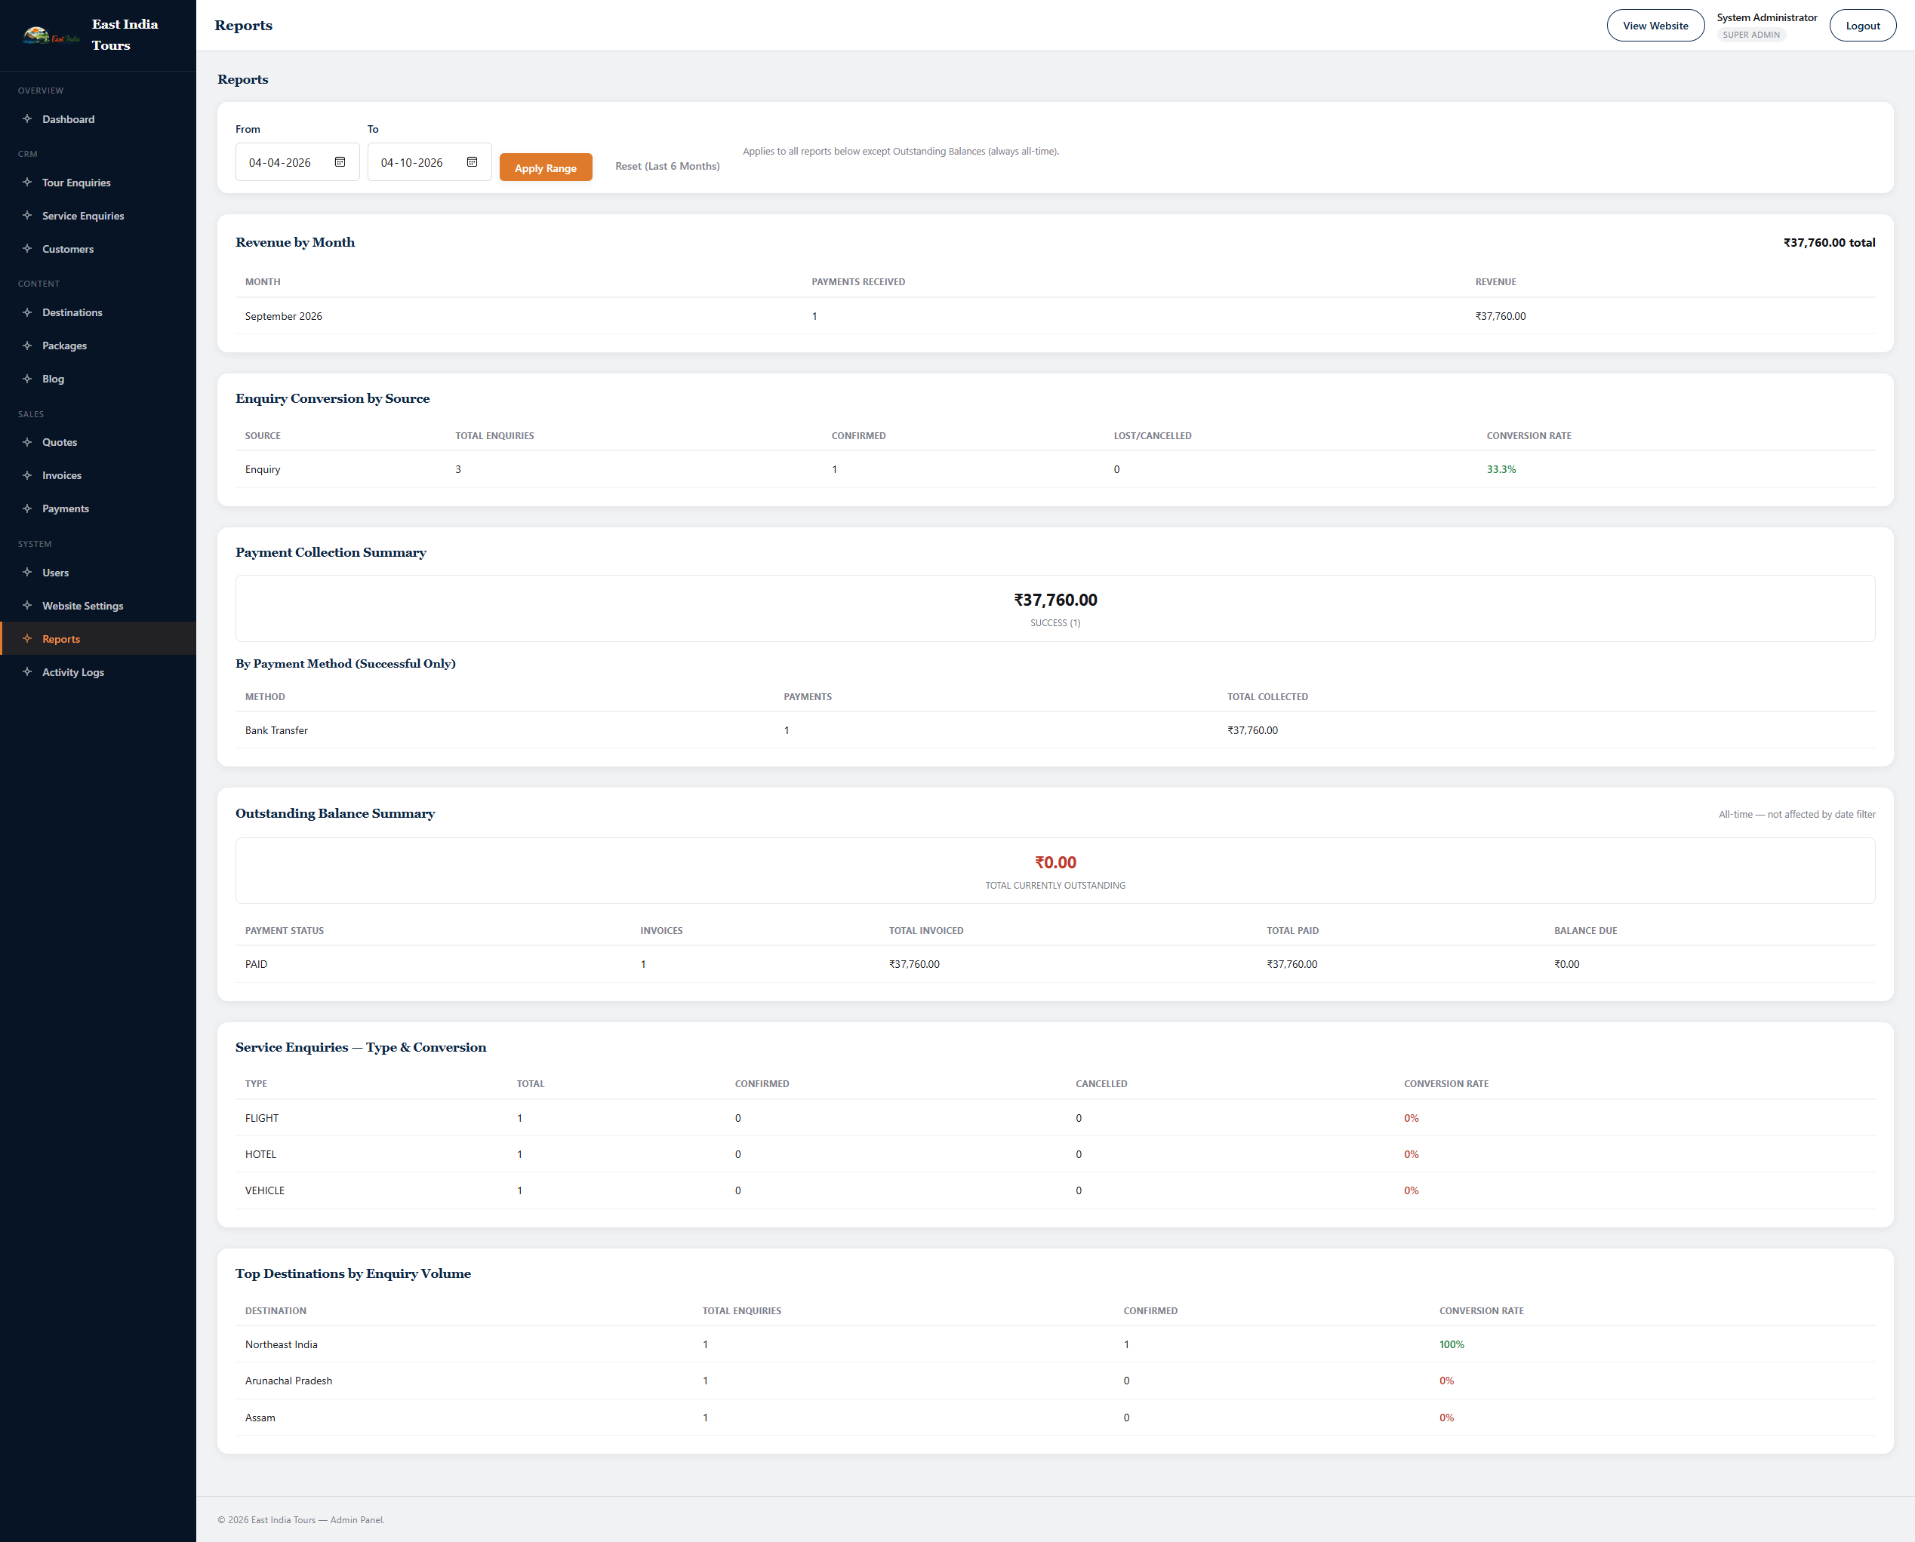Click the Website Settings sidebar icon

coord(26,606)
